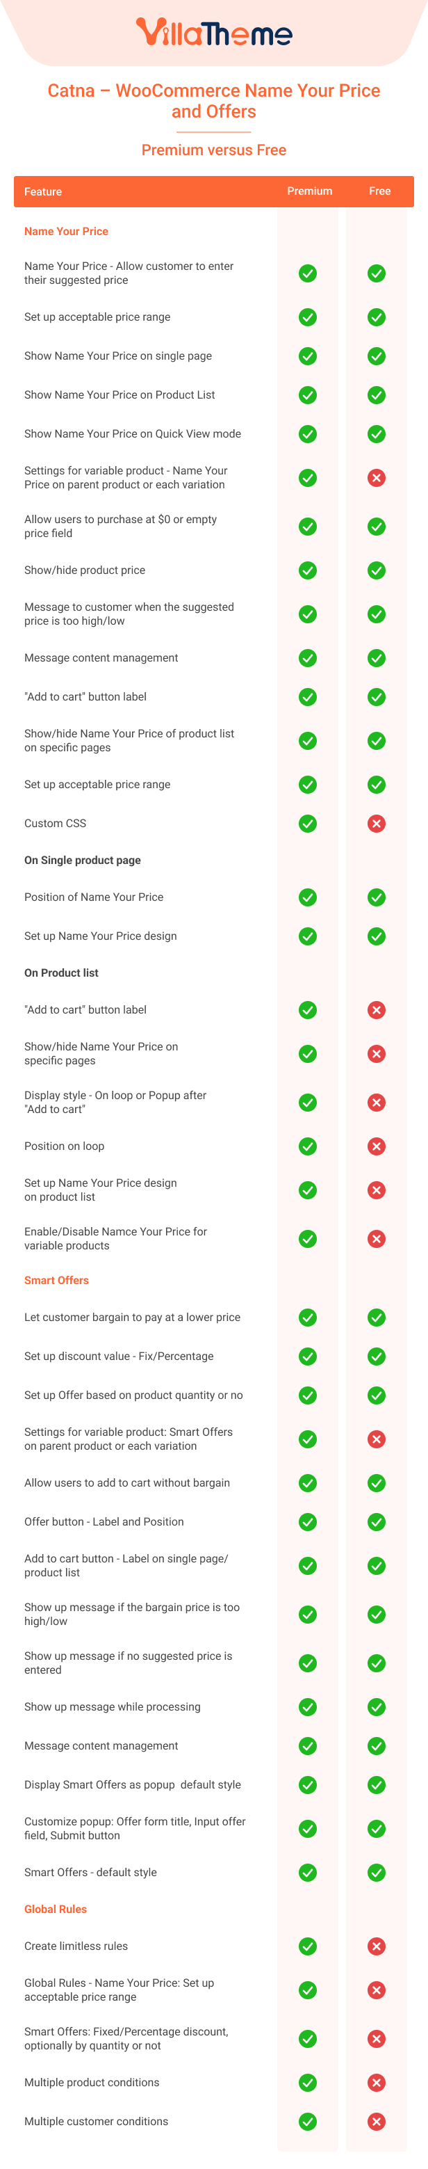Click Premium checkmark for Multiple customer conditions
The height and width of the screenshot is (2169, 428).
pos(308,2121)
